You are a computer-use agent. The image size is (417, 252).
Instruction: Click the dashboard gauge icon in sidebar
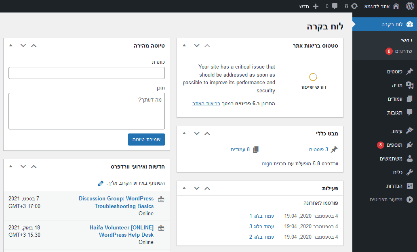pos(410,24)
